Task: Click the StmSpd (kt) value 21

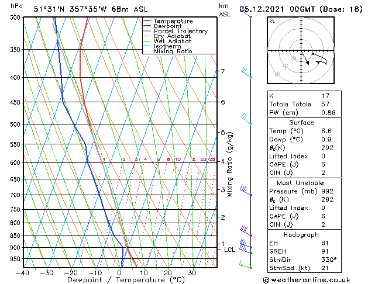Action: (325, 268)
